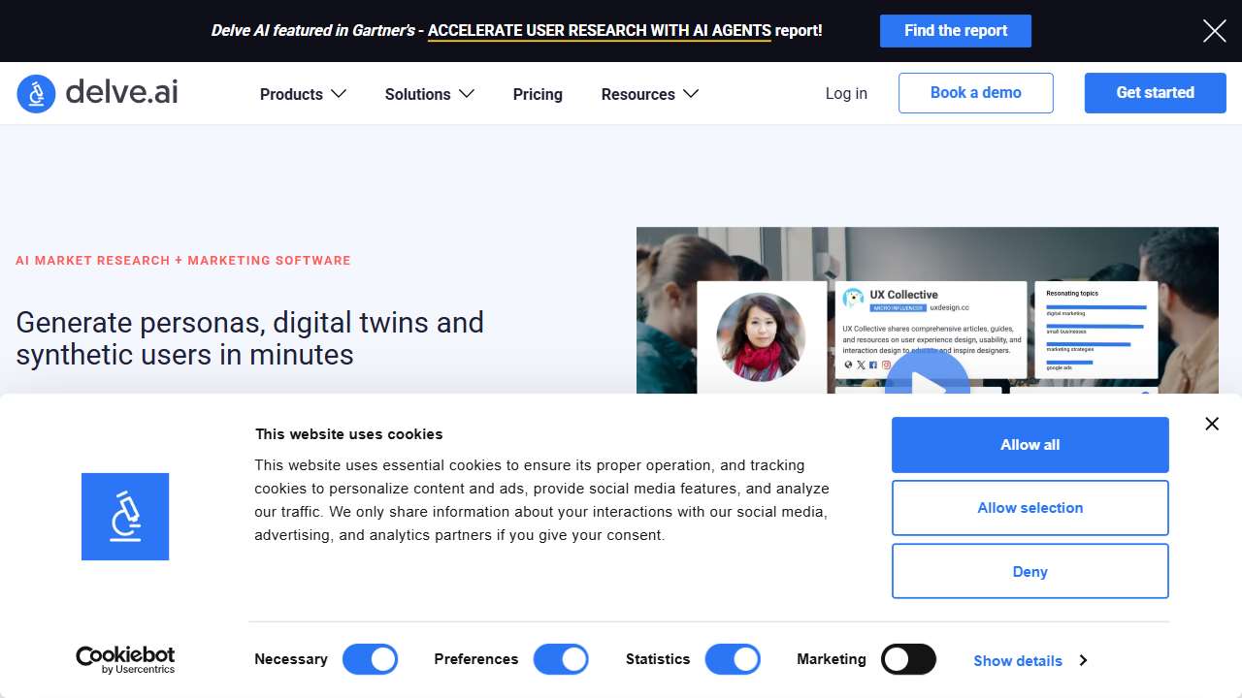1242x698 pixels.
Task: Go to the Pricing page
Action: click(x=538, y=94)
